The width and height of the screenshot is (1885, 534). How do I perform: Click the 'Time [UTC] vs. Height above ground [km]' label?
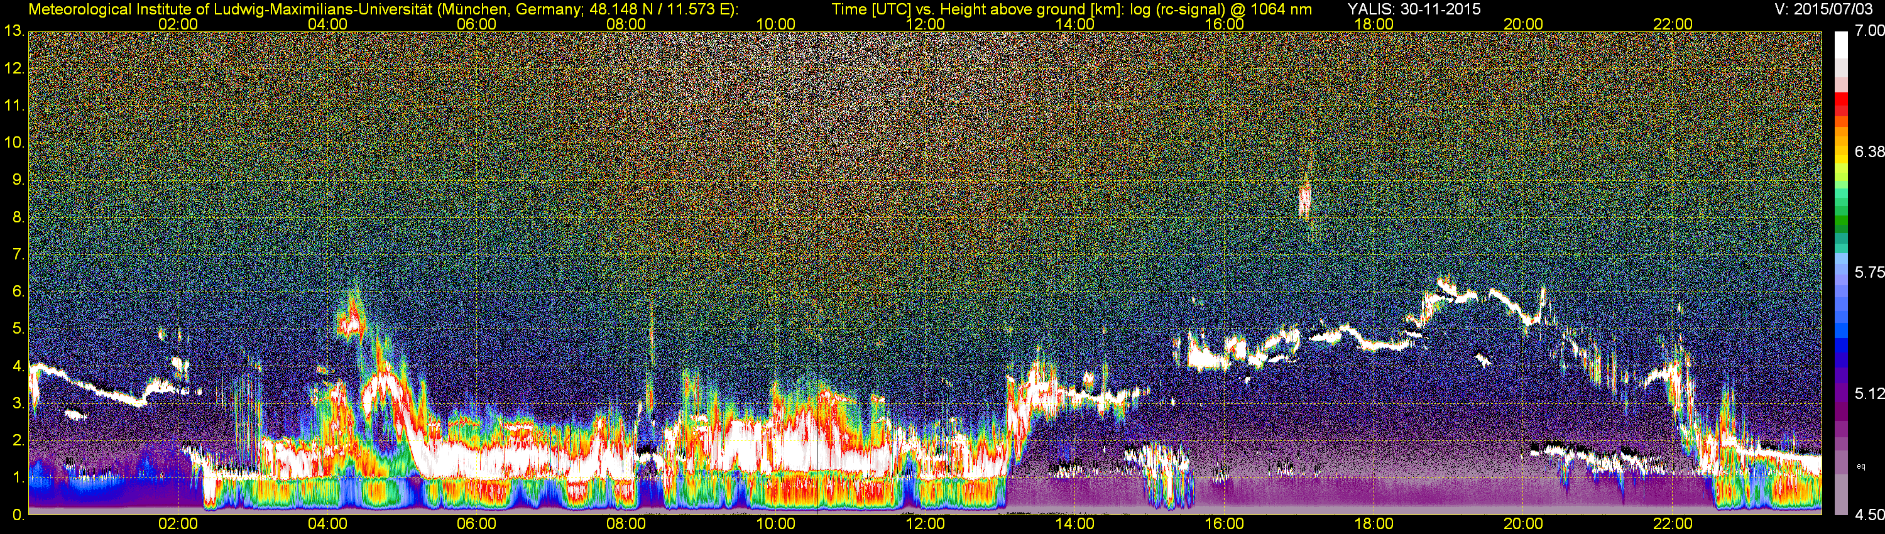pyautogui.click(x=978, y=9)
